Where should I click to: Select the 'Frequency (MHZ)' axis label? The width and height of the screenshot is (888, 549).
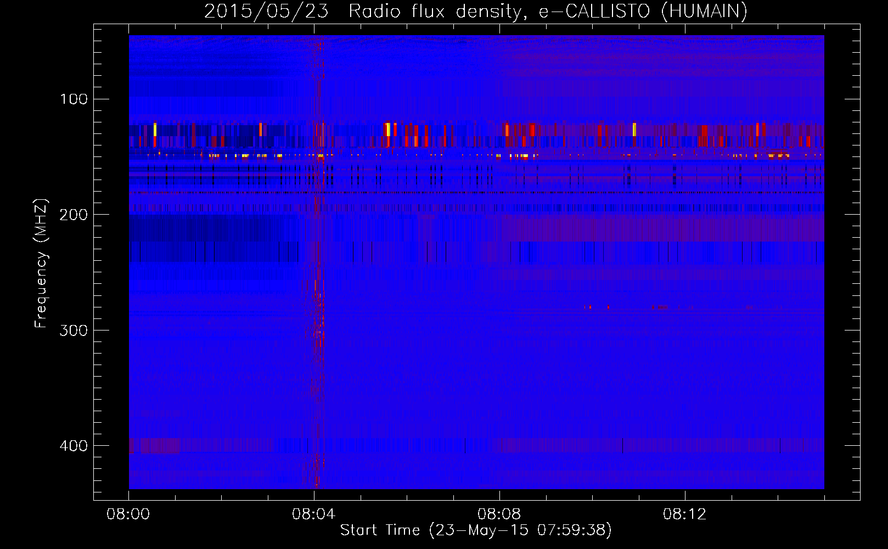click(41, 264)
